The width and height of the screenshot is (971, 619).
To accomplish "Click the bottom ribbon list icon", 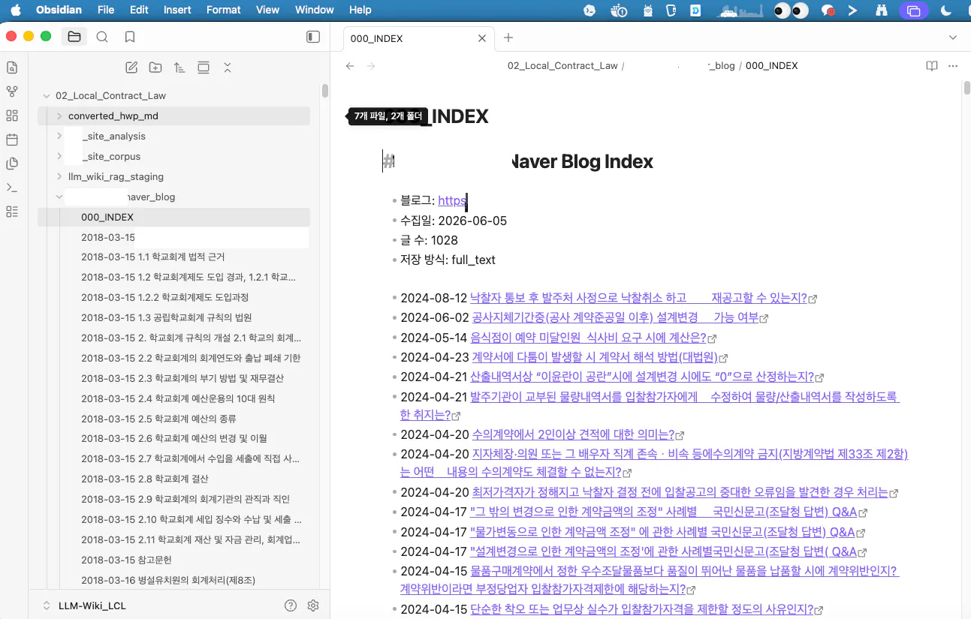I will pyautogui.click(x=12, y=212).
